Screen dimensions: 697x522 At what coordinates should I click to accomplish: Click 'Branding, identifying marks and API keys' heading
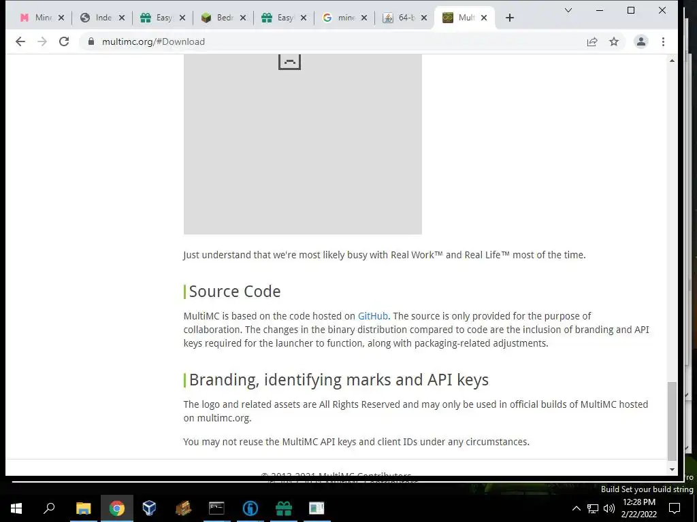tap(339, 380)
